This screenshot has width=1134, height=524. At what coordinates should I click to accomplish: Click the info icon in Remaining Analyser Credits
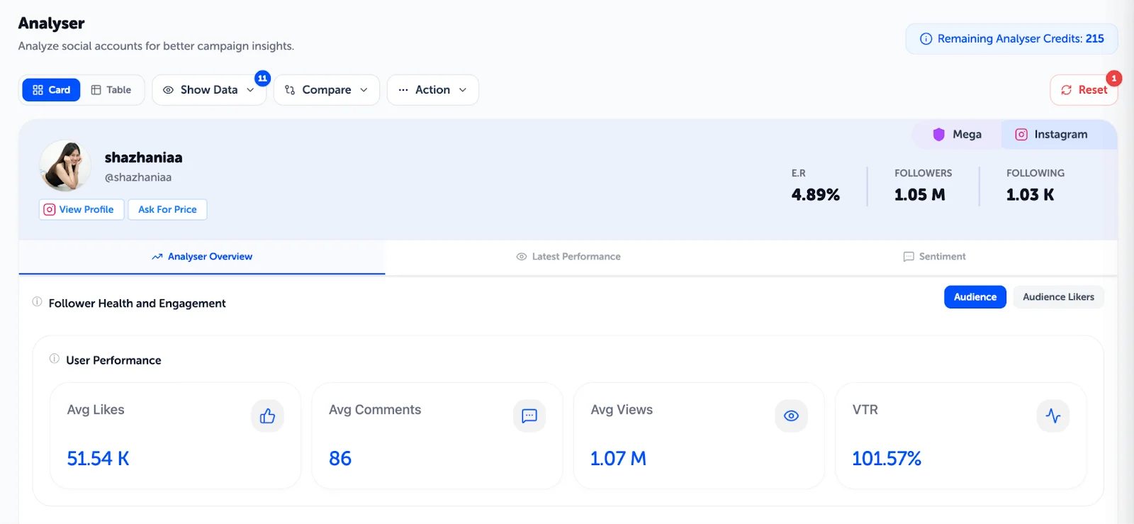(926, 39)
